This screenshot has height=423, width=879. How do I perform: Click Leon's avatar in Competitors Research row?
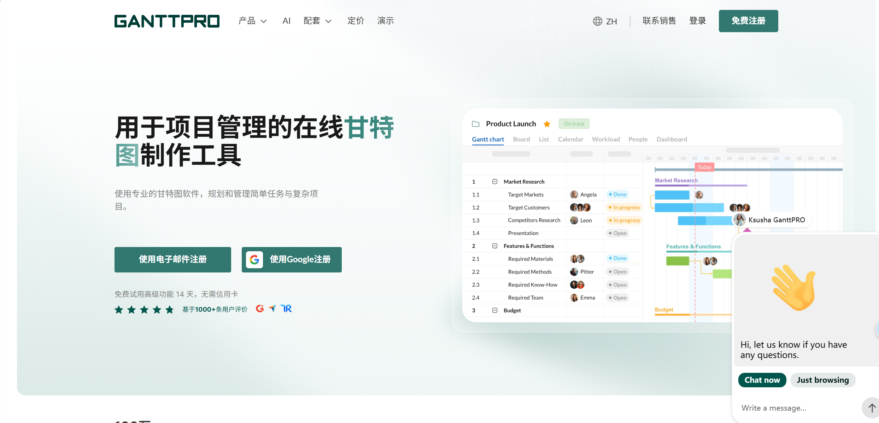(574, 220)
